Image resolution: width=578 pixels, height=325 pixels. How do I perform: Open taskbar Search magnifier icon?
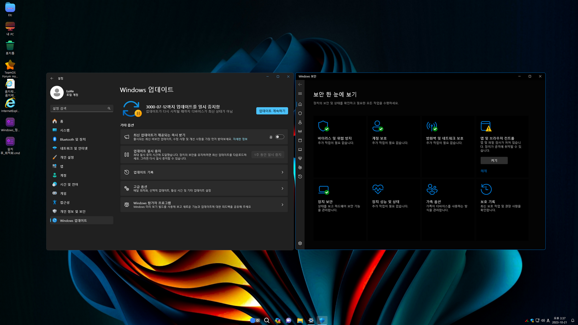tap(267, 320)
